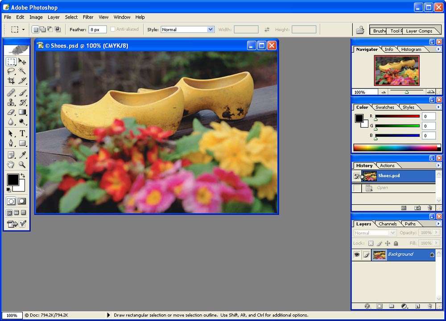Open the Select menu

click(x=71, y=17)
